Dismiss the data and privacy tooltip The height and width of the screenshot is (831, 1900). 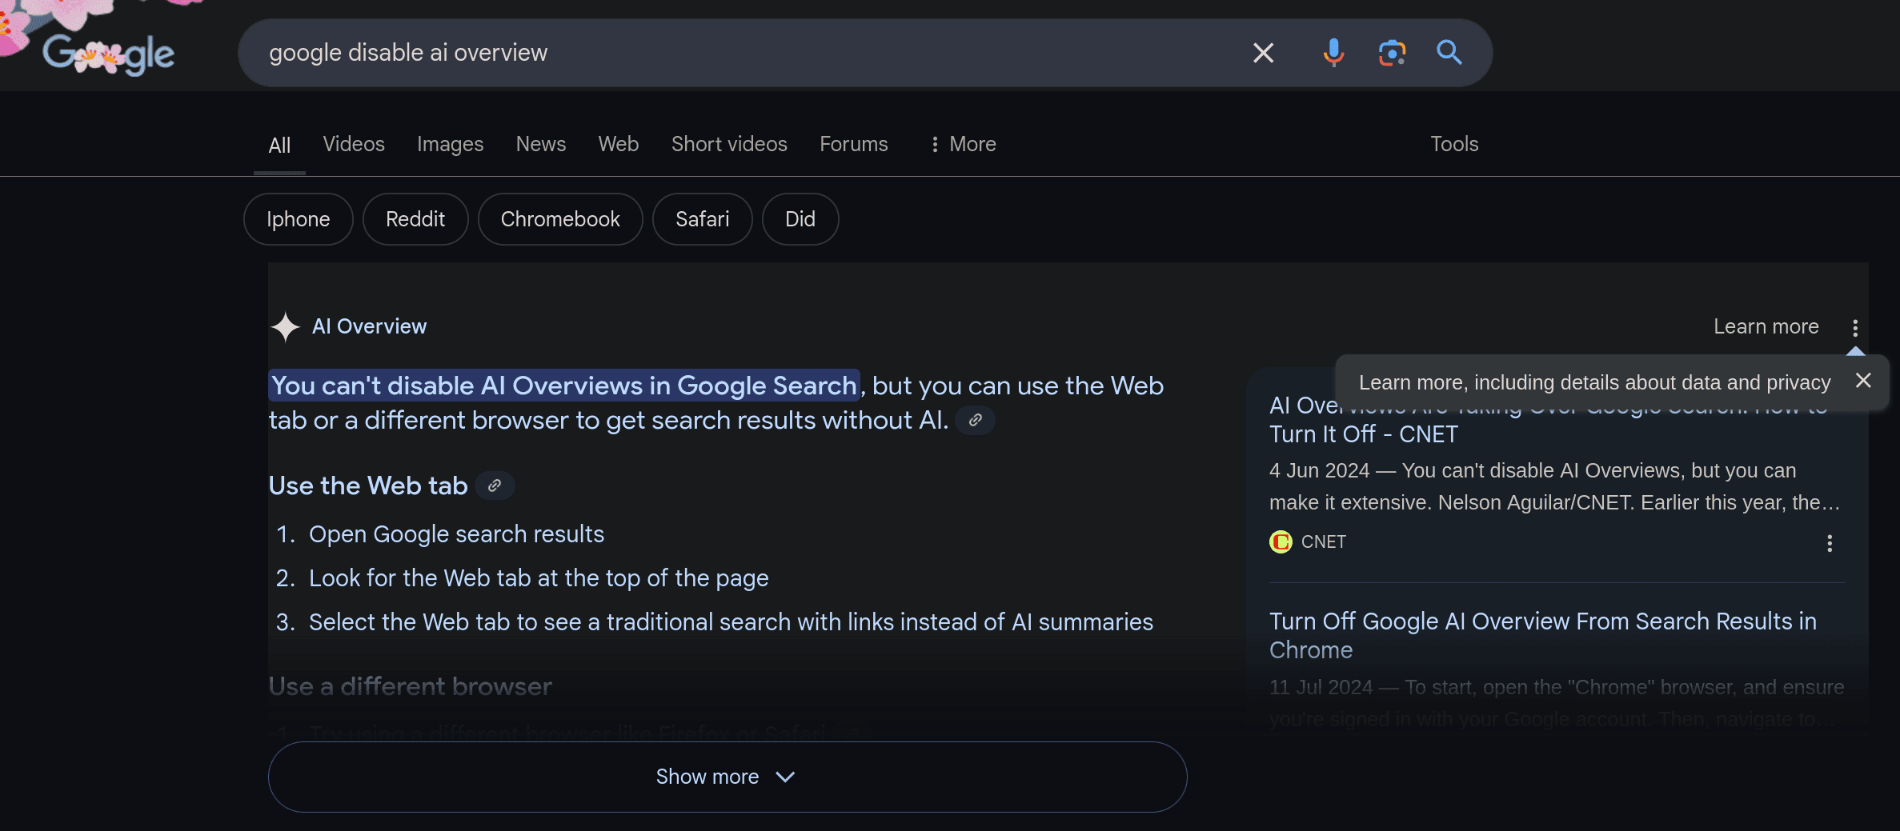pyautogui.click(x=1863, y=381)
